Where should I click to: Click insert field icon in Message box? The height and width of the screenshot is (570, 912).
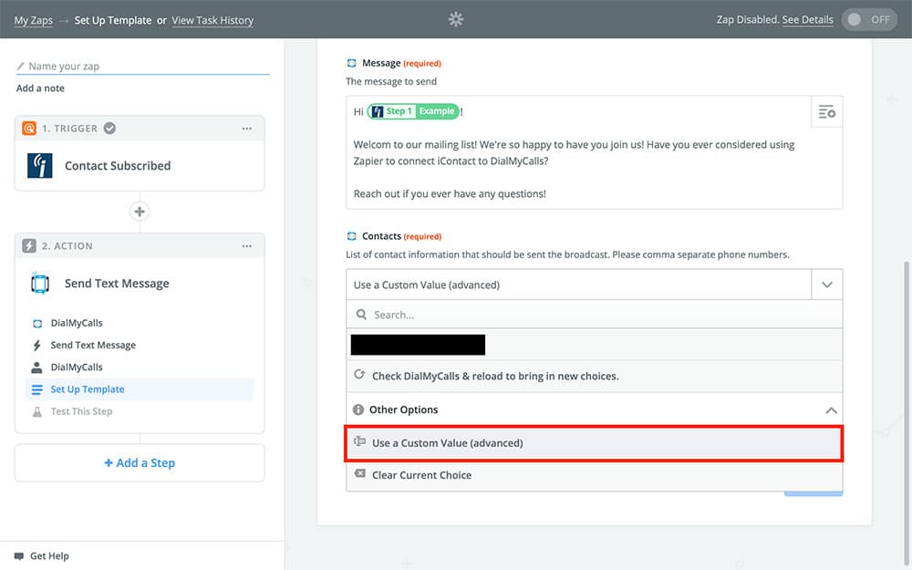point(826,112)
